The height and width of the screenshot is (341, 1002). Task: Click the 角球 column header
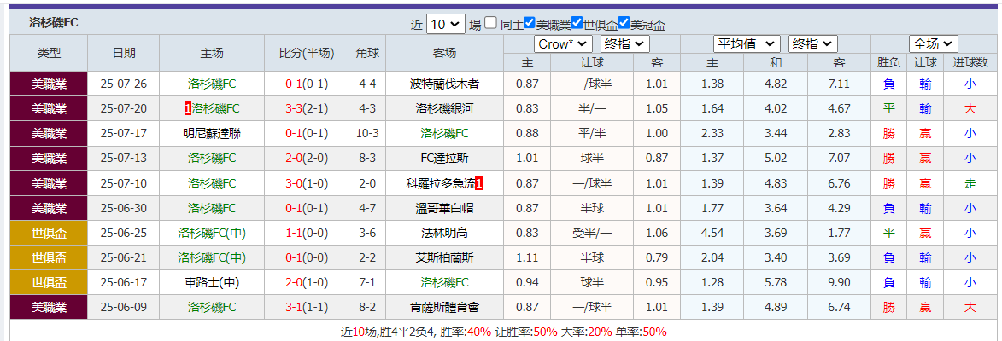pos(367,53)
